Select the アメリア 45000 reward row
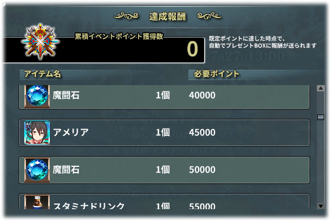 coord(165,132)
